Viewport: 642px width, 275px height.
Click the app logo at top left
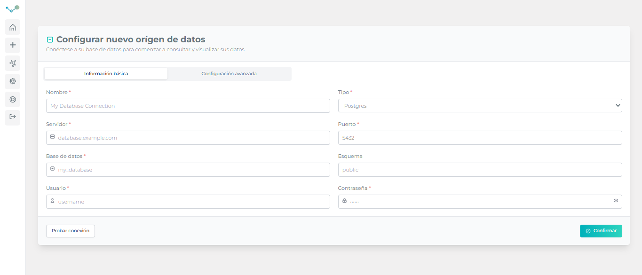coord(13,8)
